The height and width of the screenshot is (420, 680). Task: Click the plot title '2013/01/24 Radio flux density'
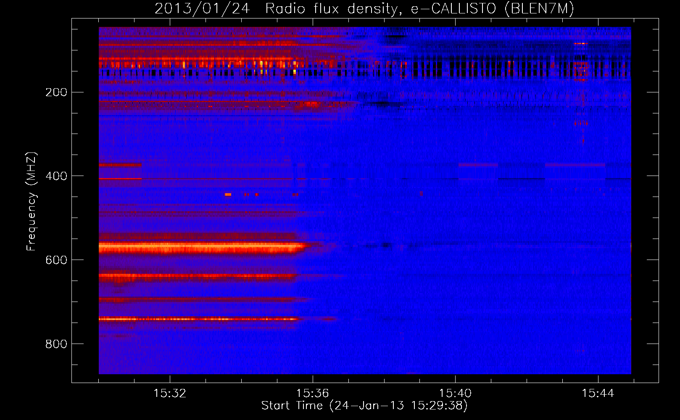(x=364, y=9)
